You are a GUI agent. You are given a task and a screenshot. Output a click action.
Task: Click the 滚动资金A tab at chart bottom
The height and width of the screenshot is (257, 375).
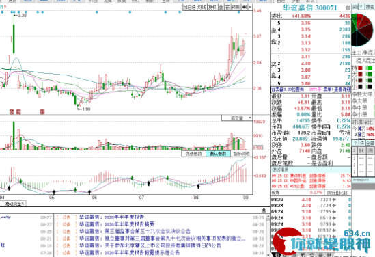coord(14,204)
